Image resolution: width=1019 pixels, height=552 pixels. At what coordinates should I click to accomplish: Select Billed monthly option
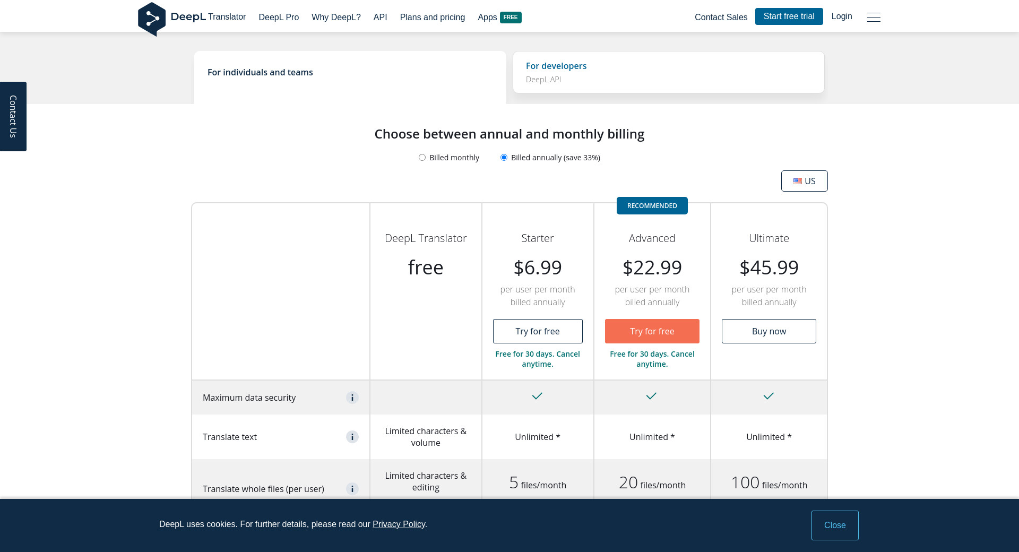(422, 158)
